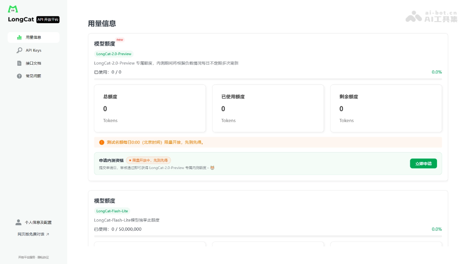Screen dimensions: 469x264
Task: Click the external link arrow beside 网页版免费对话
Action: (48, 234)
